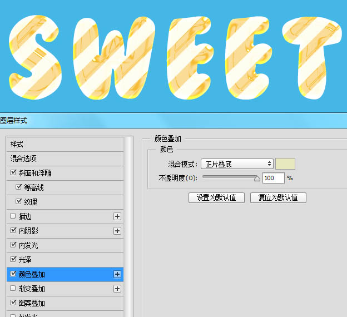Add another 渐变叠加 effect via plus icon
Image resolution: width=347 pixels, height=317 pixels.
tap(117, 289)
